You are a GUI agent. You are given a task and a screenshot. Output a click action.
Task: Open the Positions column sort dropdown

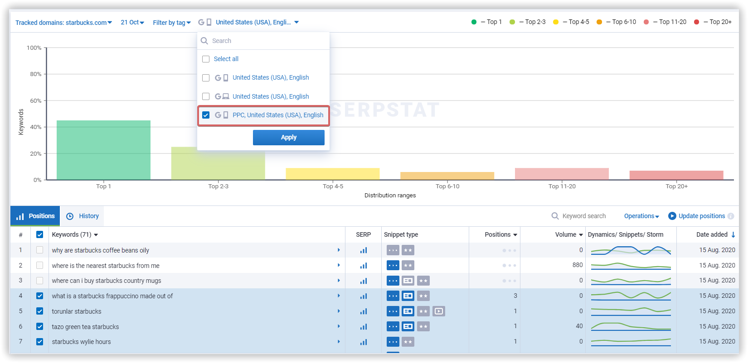[x=501, y=234]
